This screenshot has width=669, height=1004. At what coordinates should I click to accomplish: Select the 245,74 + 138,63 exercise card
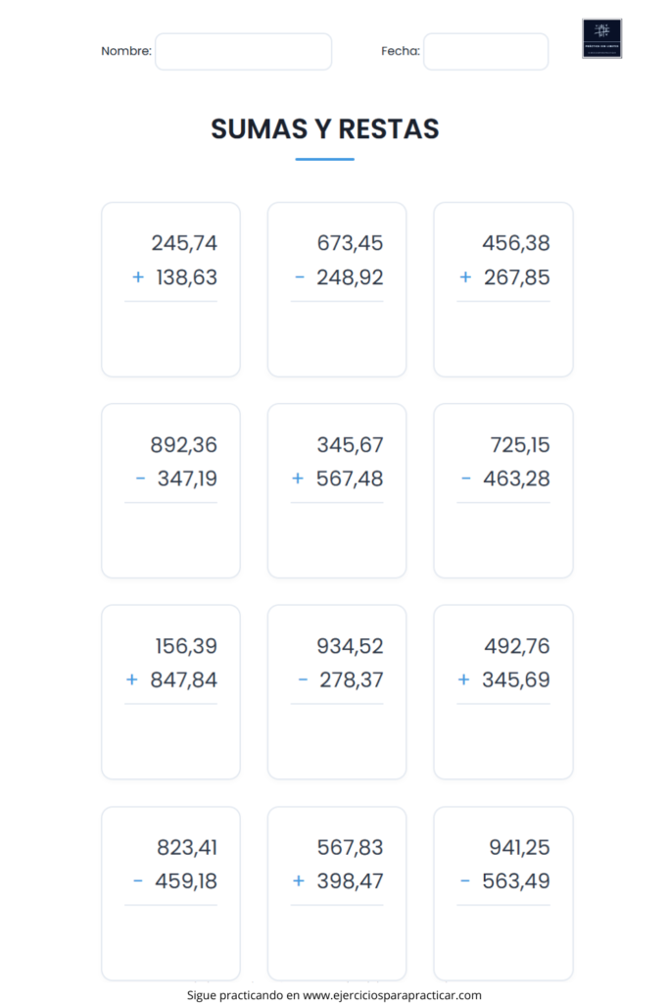(x=170, y=289)
